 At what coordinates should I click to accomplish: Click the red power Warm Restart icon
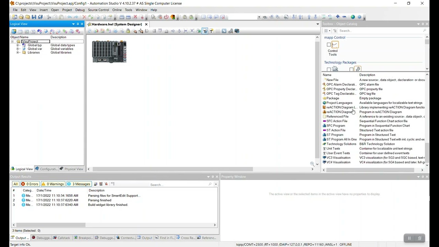coord(166,17)
